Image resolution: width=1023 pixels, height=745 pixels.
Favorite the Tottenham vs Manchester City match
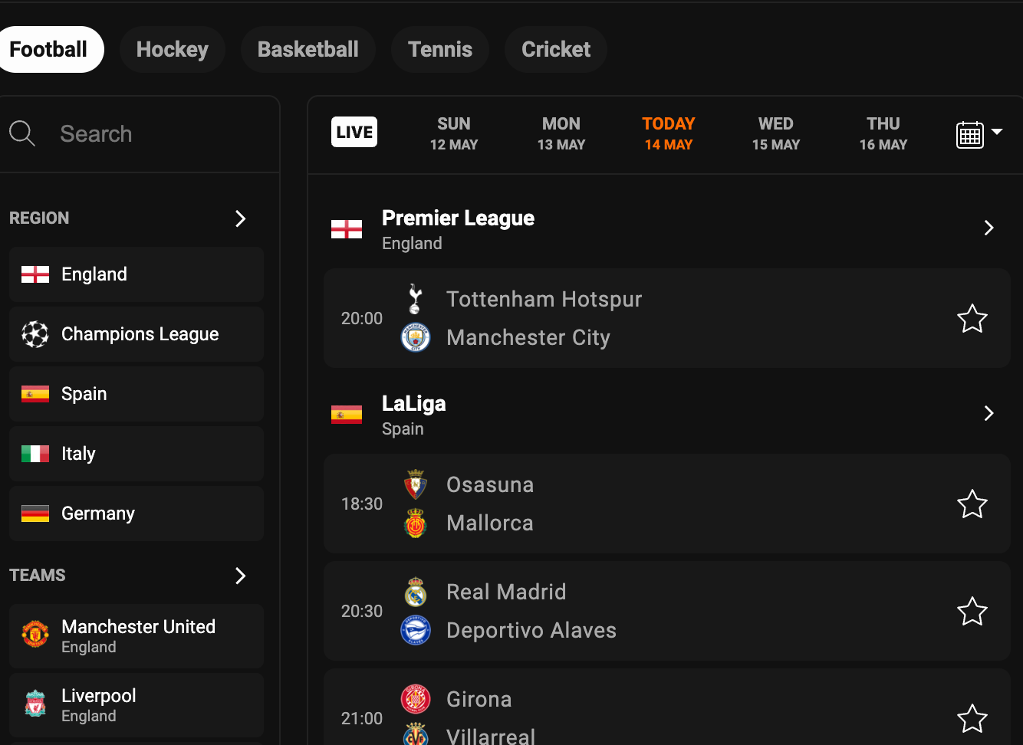[x=972, y=318]
